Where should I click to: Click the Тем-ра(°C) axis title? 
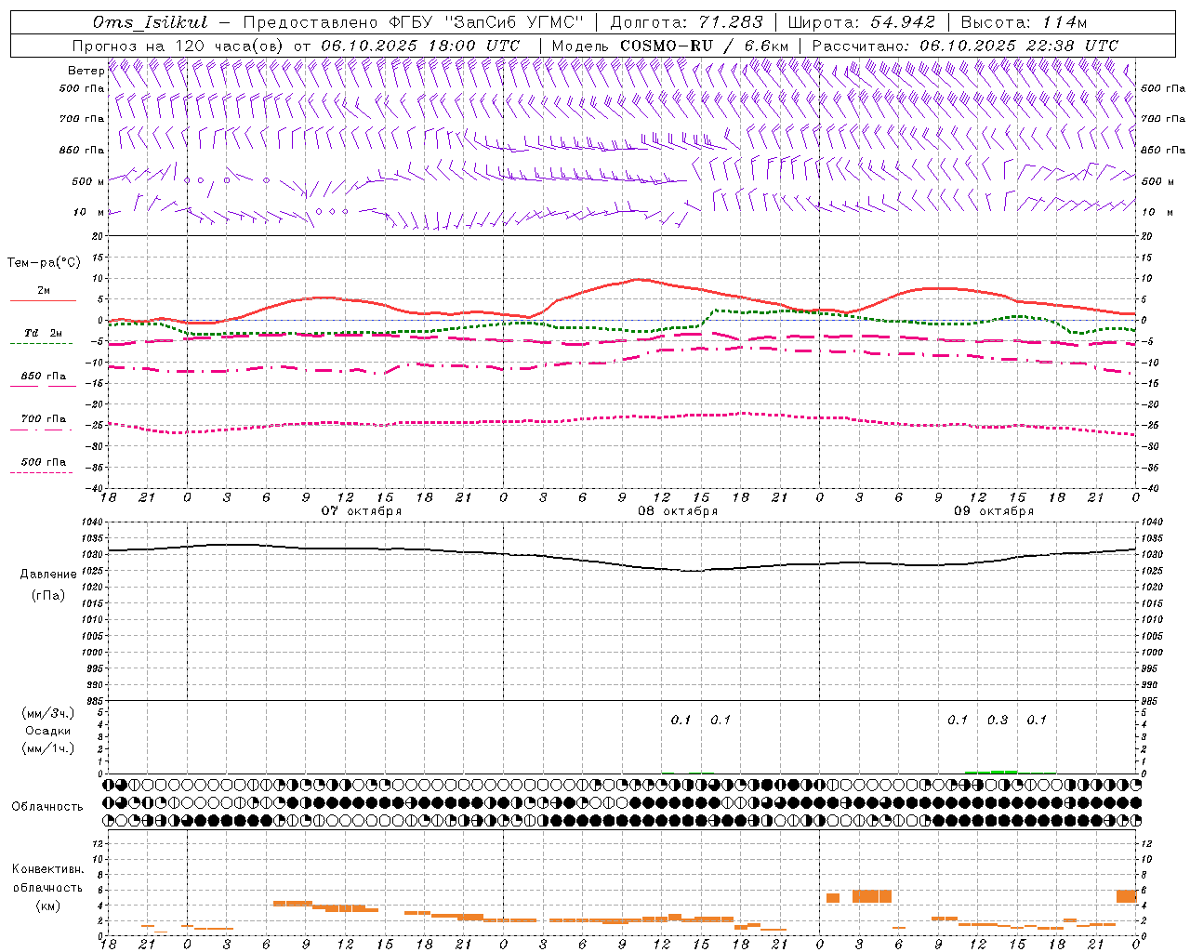(x=44, y=263)
